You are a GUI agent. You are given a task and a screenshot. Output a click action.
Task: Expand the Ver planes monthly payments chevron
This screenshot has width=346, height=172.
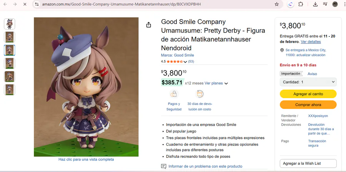[x=226, y=84]
